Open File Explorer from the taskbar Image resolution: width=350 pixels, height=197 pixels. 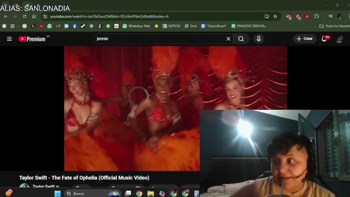151,194
